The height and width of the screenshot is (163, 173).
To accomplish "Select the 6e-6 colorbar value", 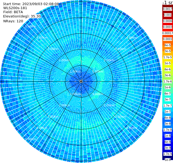I will point(168,69).
